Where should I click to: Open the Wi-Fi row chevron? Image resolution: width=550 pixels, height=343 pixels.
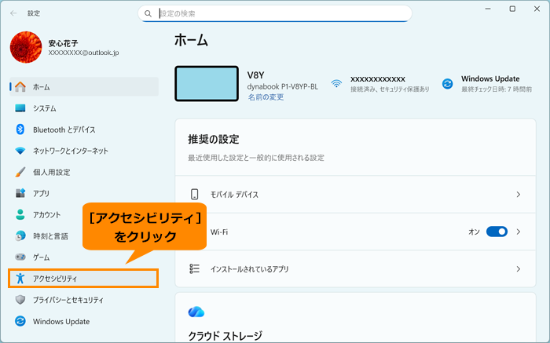[518, 232]
